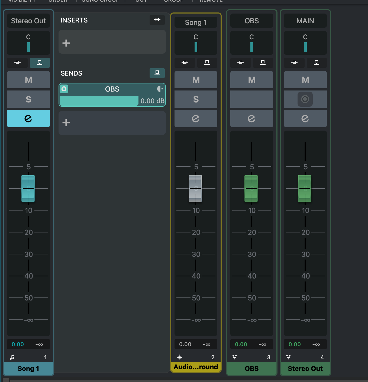Viewport: 368px width, 382px height.
Task: Toggle pre/post fader icon on OBS send
Action: click(160, 89)
